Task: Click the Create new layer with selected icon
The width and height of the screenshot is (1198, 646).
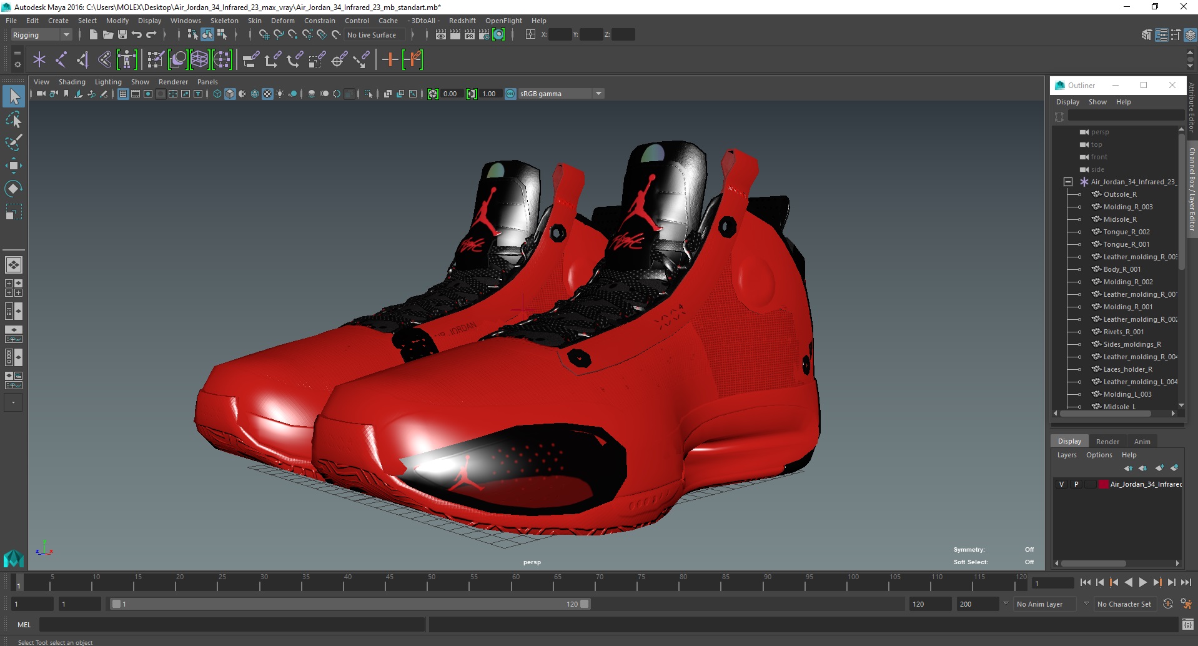Action: 1174,468
